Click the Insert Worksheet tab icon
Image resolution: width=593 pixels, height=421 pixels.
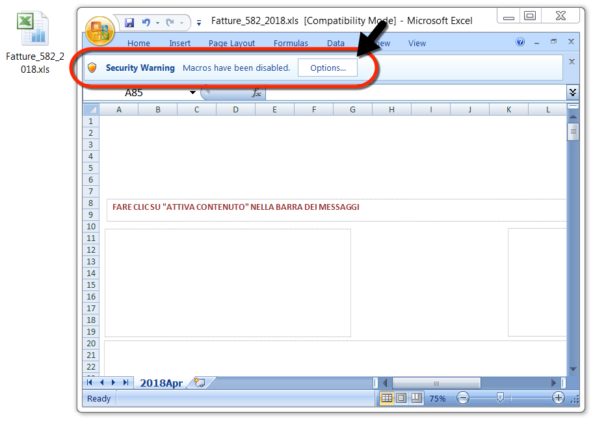click(200, 383)
